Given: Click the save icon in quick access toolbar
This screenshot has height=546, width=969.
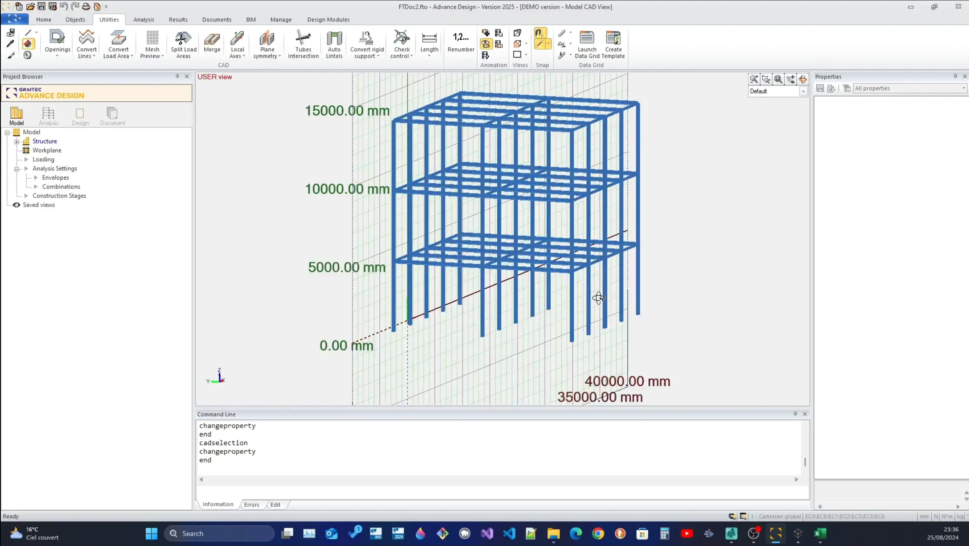Looking at the screenshot, I should (x=41, y=6).
